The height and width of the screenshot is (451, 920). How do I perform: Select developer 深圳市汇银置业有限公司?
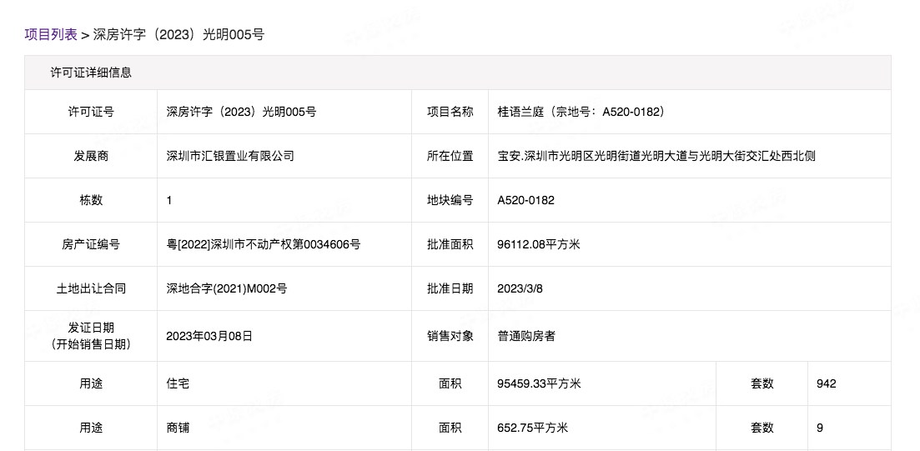pos(230,156)
